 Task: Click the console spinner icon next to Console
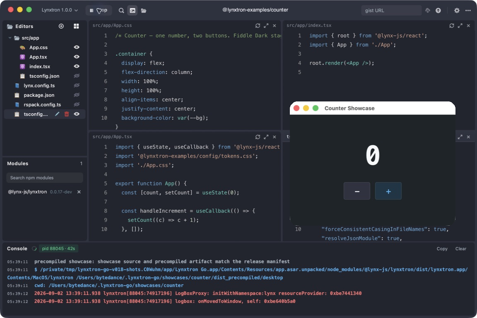point(34,248)
